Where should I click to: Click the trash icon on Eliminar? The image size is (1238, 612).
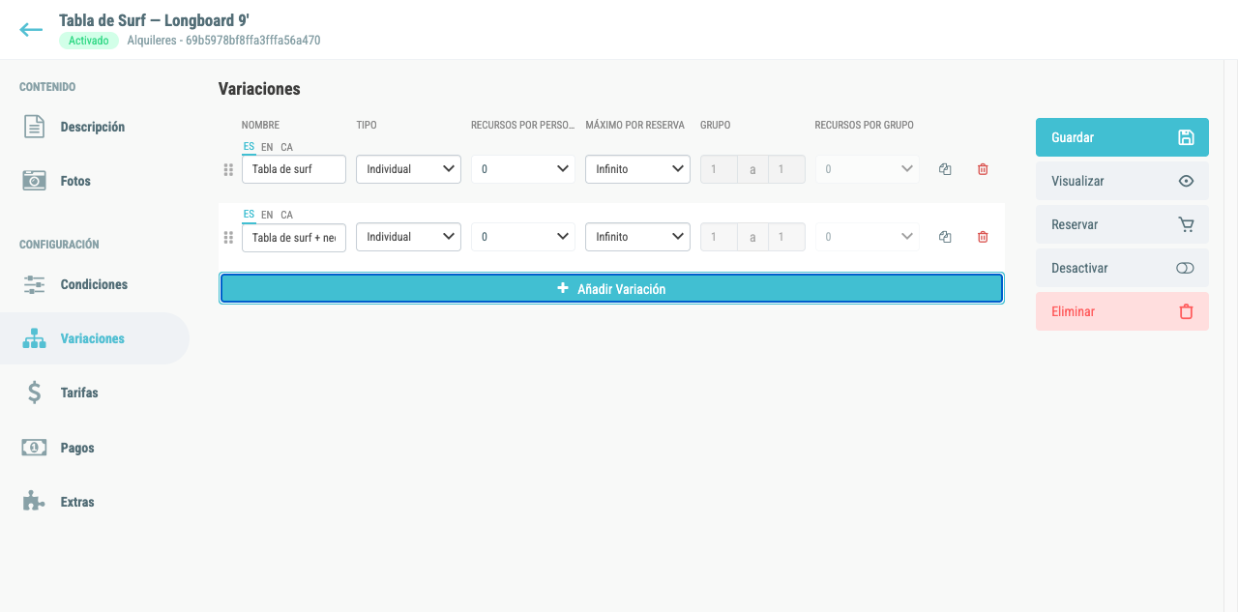click(1186, 311)
